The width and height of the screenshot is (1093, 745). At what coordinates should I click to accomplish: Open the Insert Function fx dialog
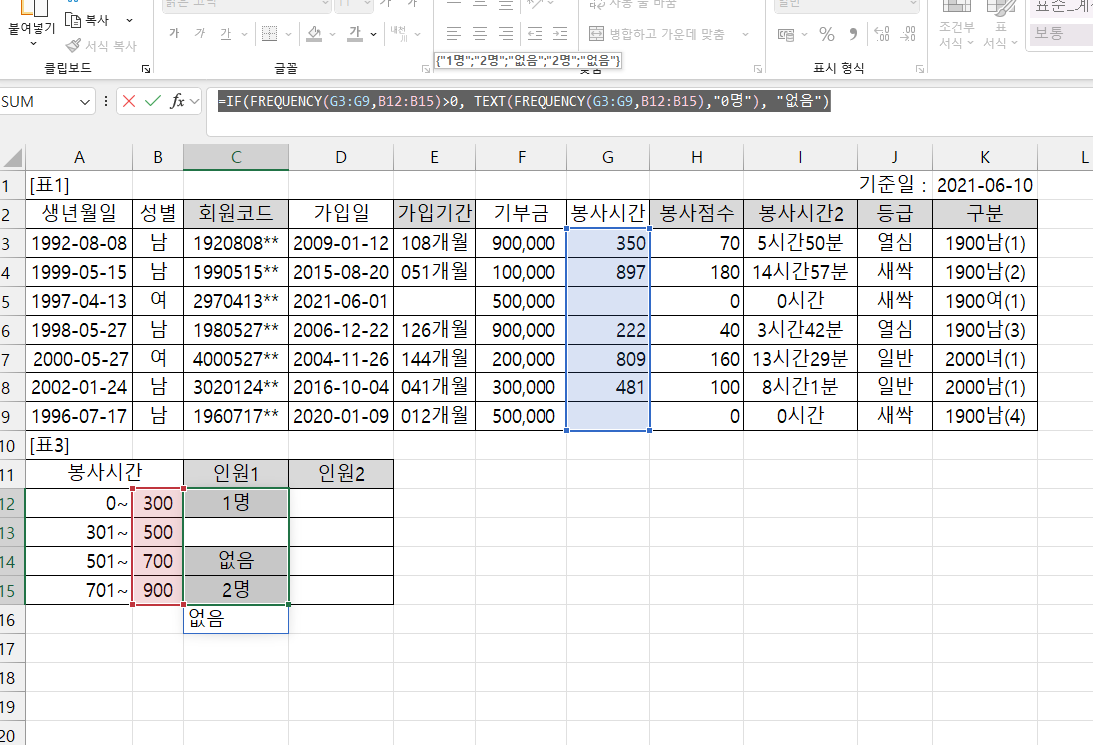coord(178,101)
